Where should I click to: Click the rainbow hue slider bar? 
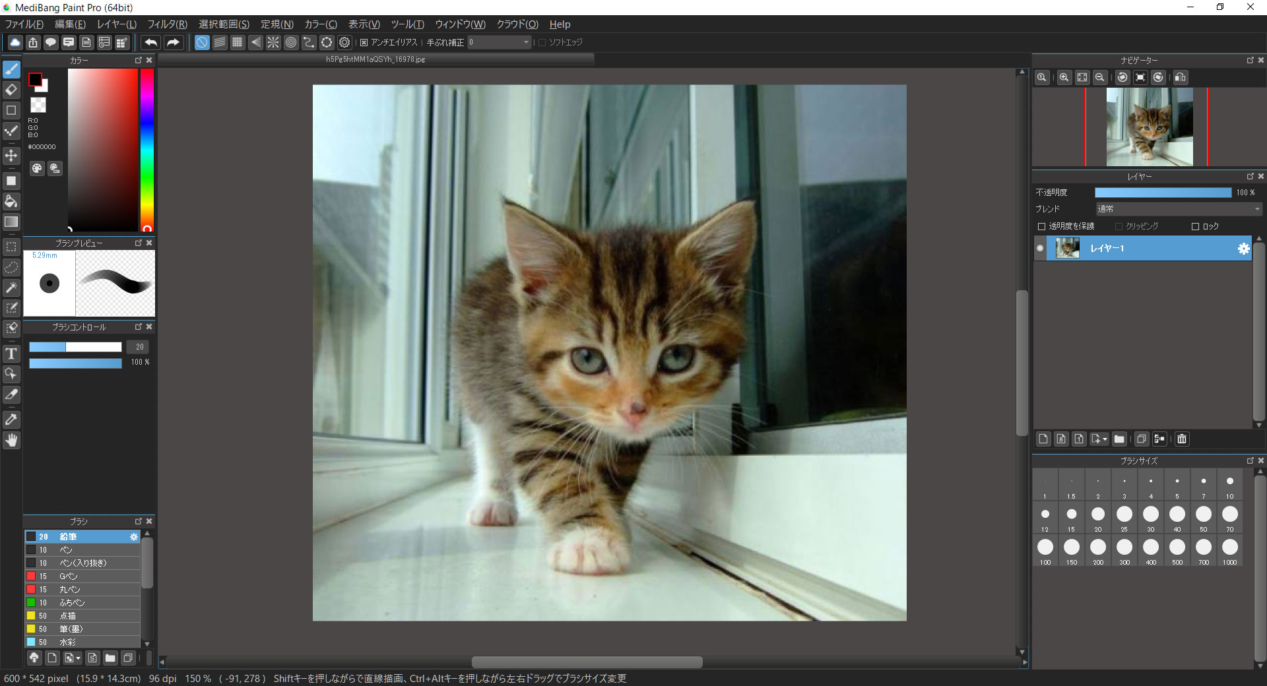(146, 148)
